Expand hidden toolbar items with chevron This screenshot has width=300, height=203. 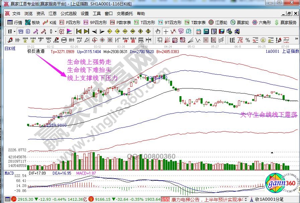coord(297,40)
